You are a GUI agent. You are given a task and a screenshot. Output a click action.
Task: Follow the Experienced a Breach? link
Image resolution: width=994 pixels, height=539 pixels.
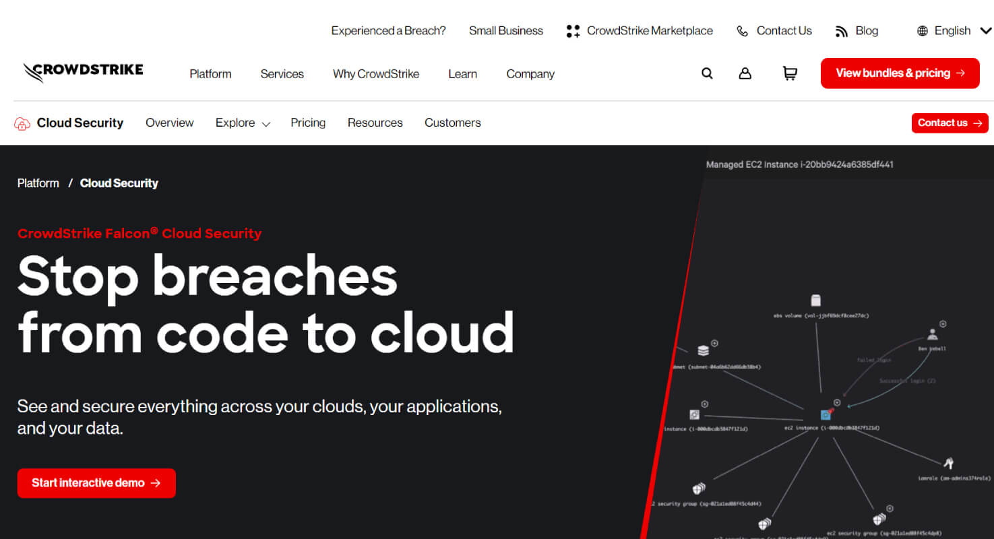(388, 31)
